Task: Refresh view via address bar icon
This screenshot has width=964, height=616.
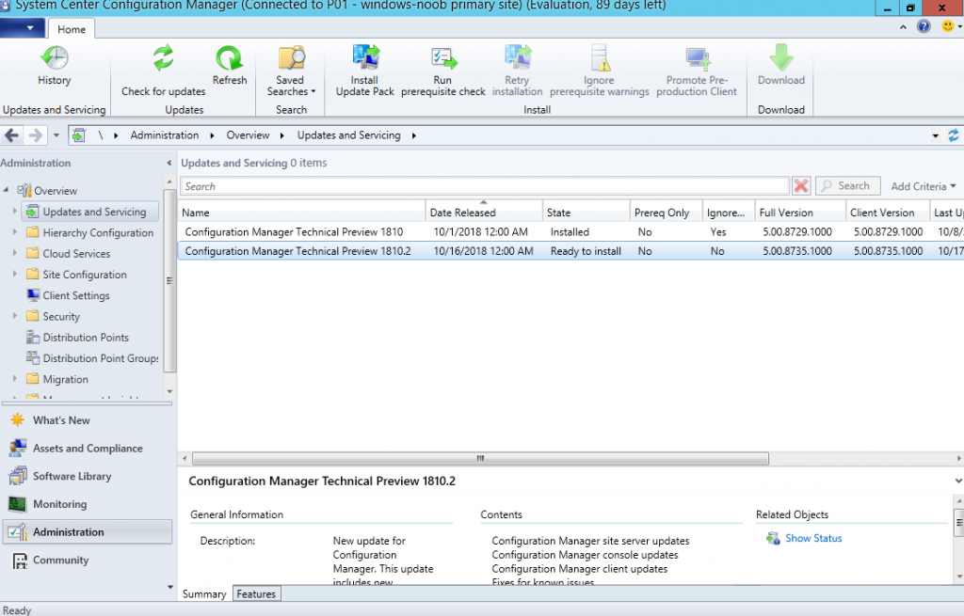Action: pyautogui.click(x=953, y=135)
